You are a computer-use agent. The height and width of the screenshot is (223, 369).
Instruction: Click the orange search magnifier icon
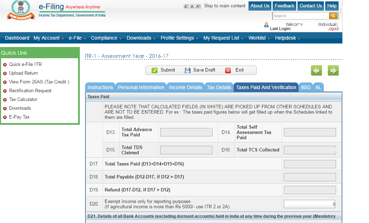333,16
